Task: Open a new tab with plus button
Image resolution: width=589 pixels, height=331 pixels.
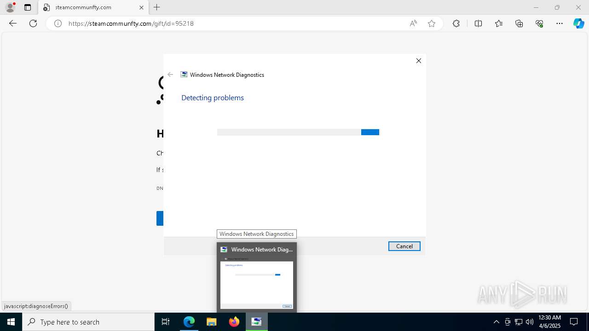Action: (x=157, y=7)
